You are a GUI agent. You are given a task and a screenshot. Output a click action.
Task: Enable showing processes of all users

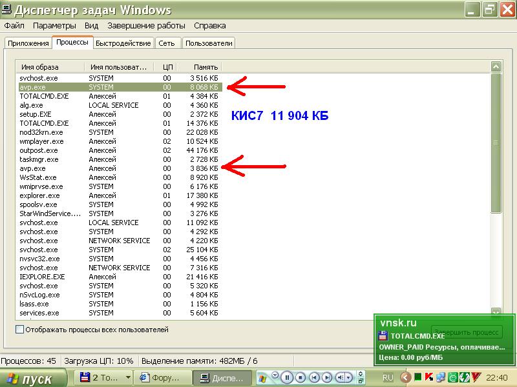19,330
